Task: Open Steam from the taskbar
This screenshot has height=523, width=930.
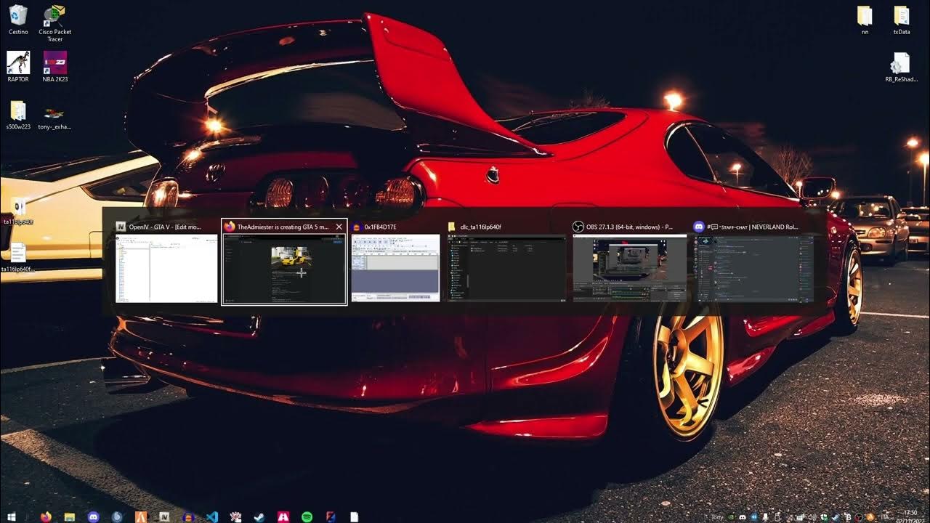Action: click(x=259, y=516)
